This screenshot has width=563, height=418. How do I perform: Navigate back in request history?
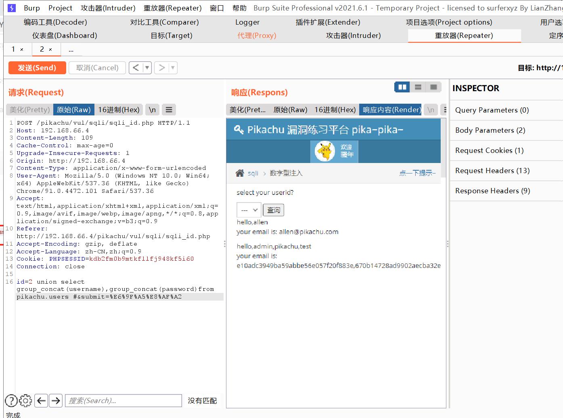pos(136,68)
